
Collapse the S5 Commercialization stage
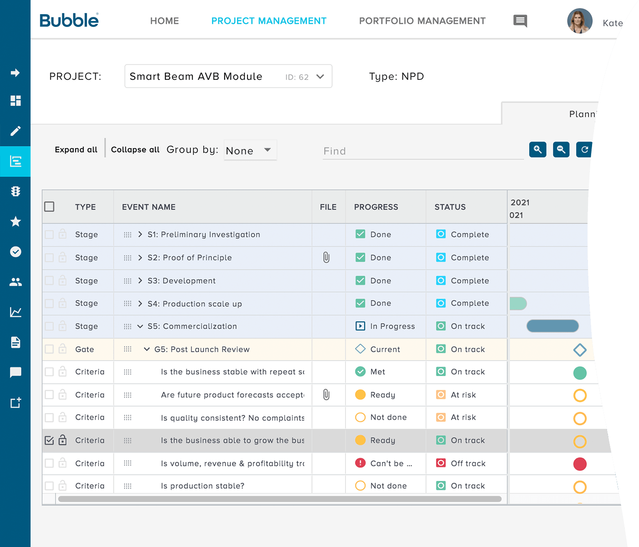coord(139,326)
